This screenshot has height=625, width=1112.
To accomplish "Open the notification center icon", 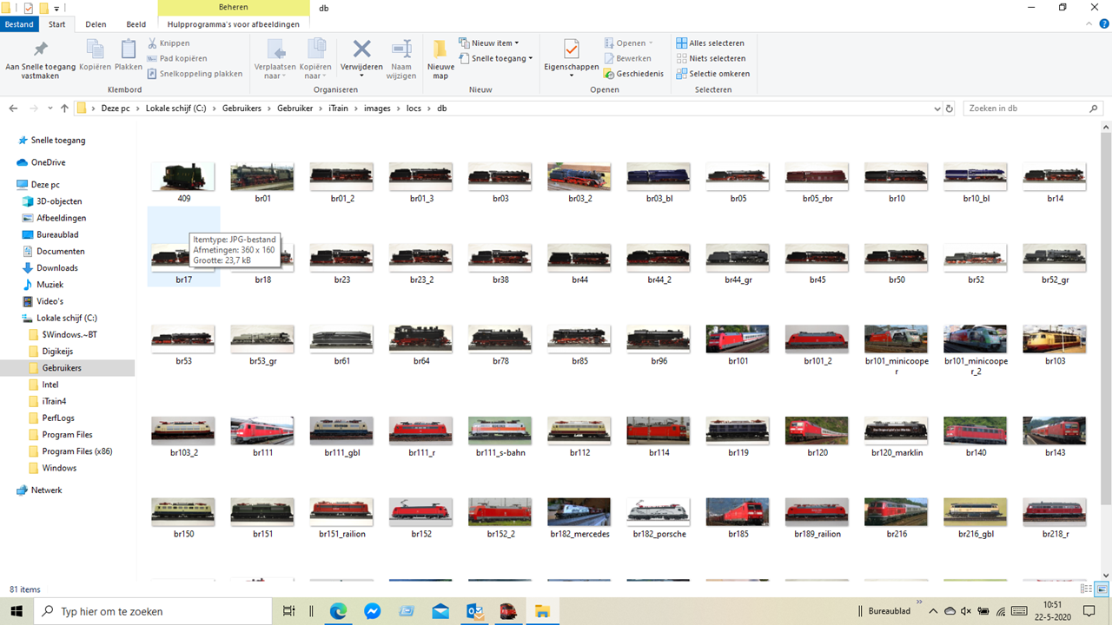I will coord(1089,611).
